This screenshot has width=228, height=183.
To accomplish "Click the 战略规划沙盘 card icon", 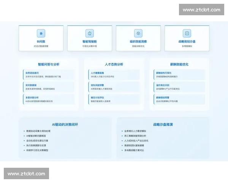I will 187,33.
